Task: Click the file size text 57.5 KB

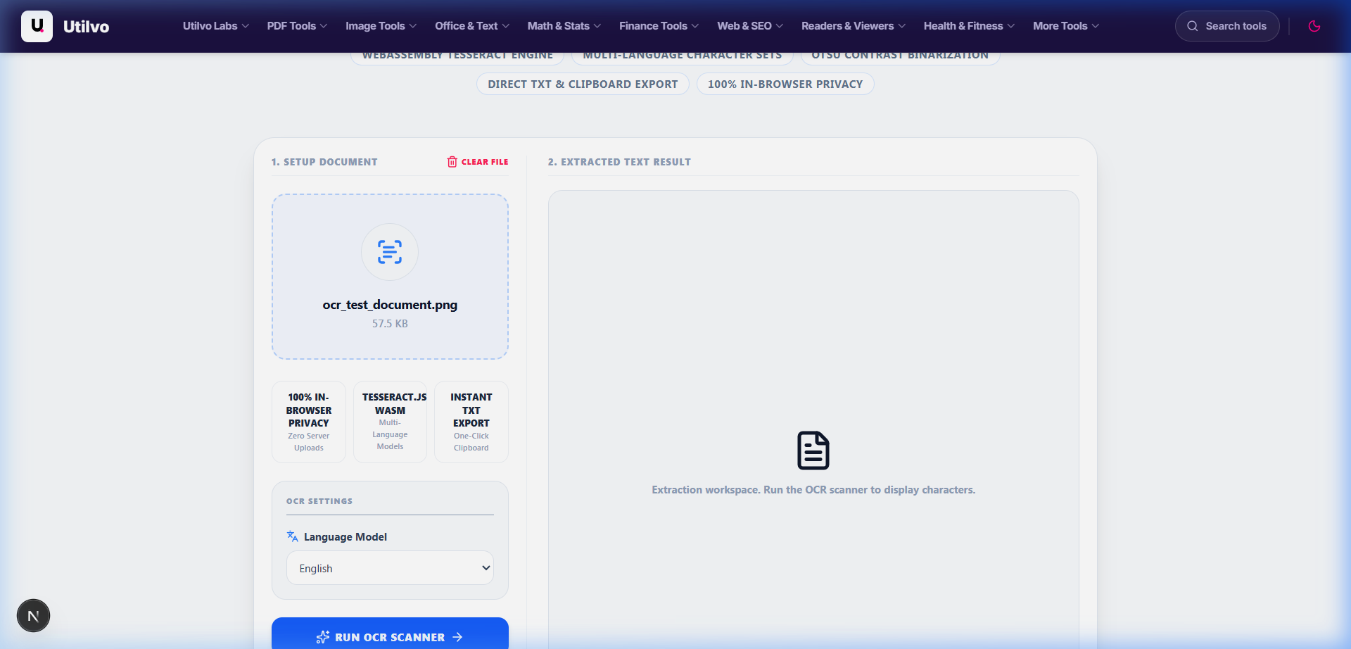Action: (390, 324)
